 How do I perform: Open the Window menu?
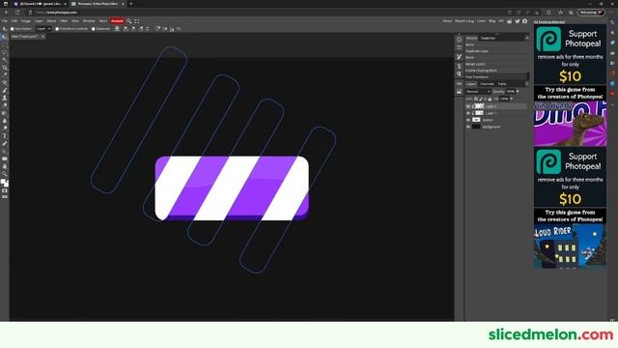tap(89, 21)
